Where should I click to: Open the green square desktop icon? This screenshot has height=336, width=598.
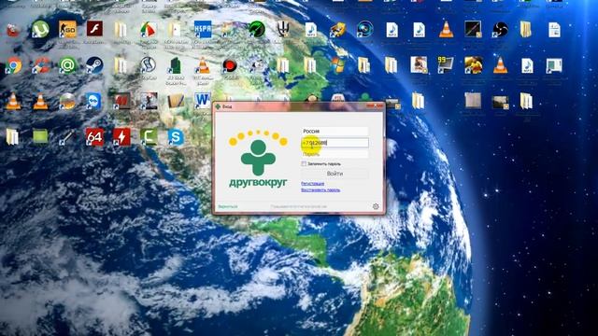(40, 136)
